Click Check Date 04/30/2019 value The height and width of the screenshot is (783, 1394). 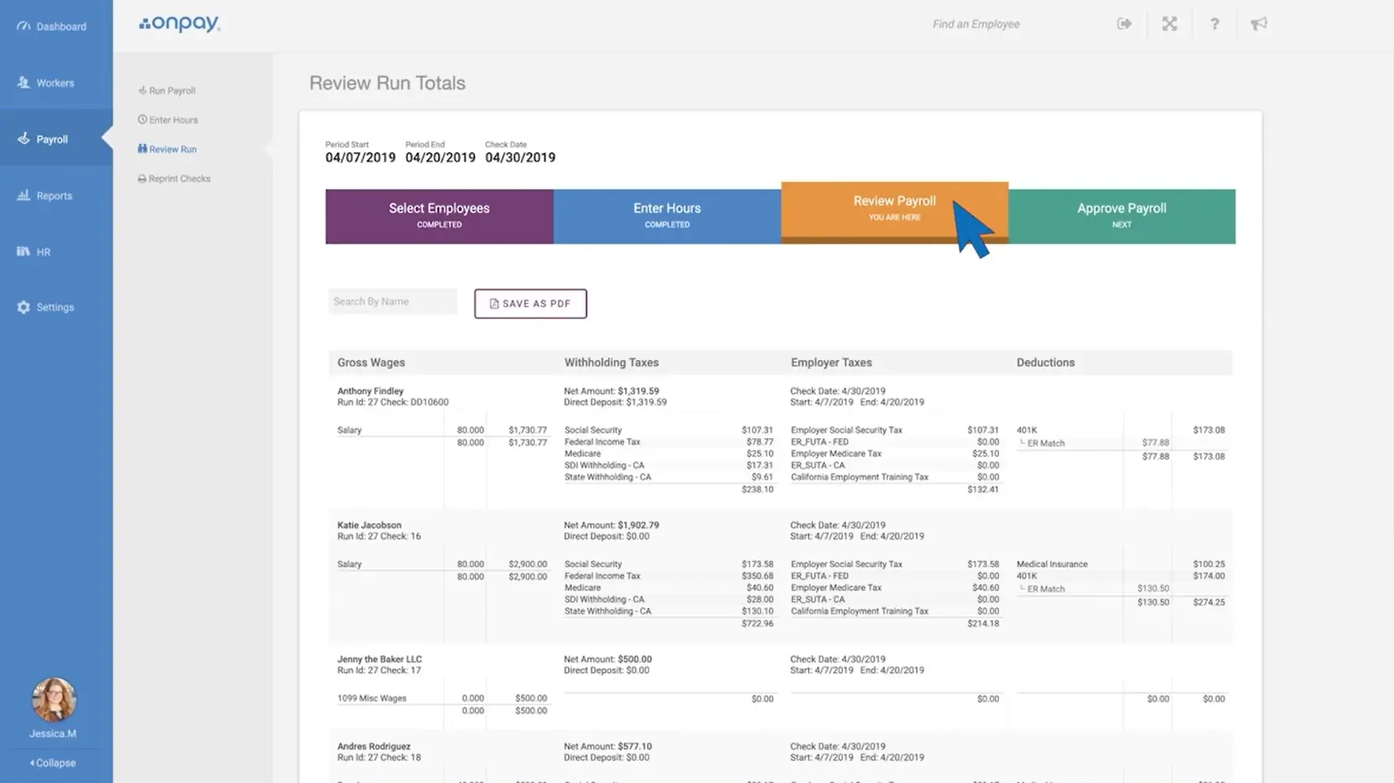[x=520, y=158]
